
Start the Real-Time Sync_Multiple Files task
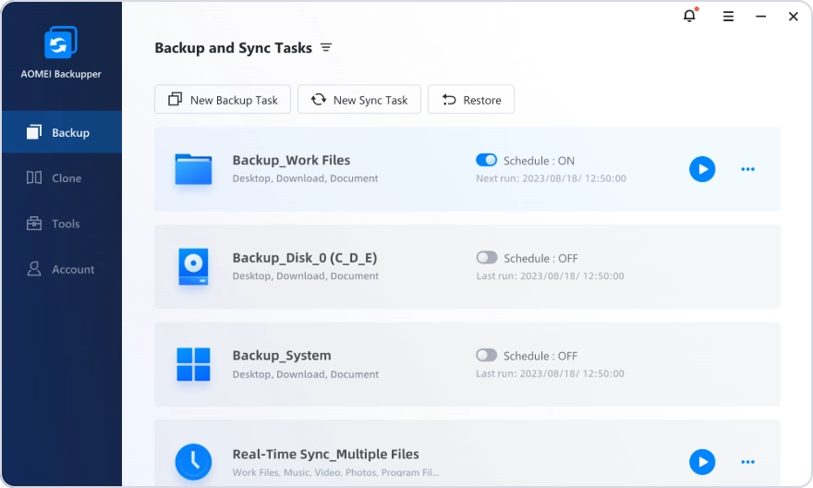702,462
